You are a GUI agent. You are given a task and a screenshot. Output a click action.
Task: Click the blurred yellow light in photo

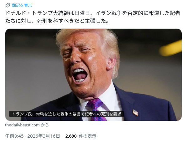click(x=170, y=48)
